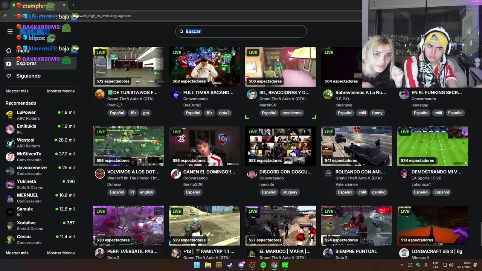Open Samulx in Recomendado list
This screenshot has width=482, height=271.
pyautogui.click(x=40, y=212)
